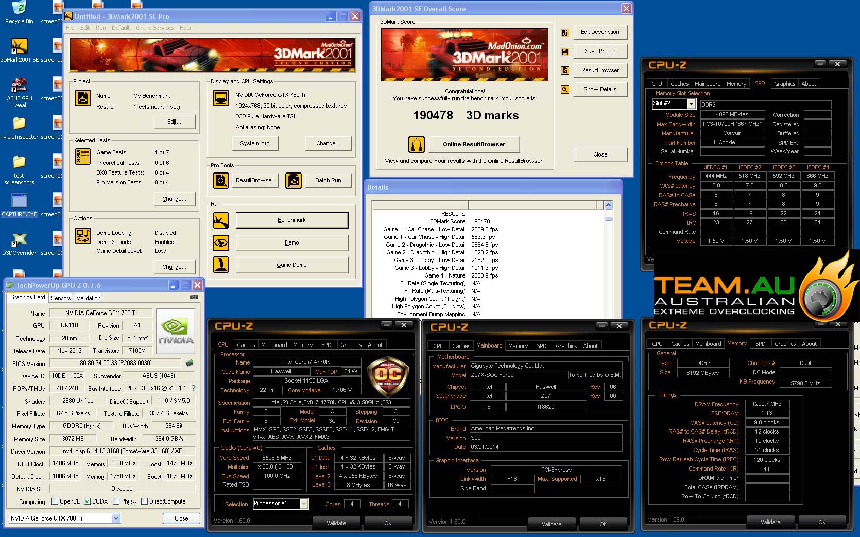Screen dimensions: 860x537
Task: Click the Game Demo joystick icon
Action: point(221,265)
